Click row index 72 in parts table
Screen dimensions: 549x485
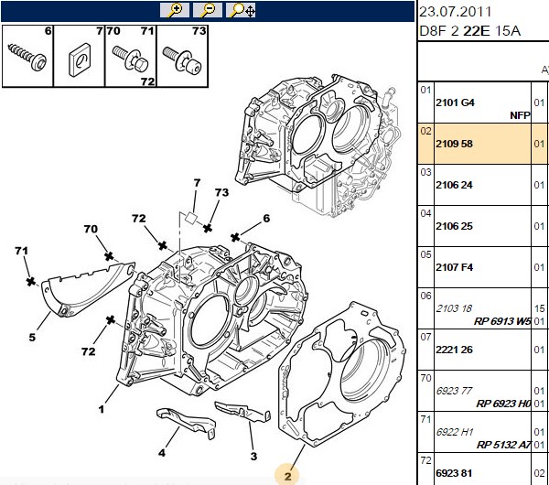coord(425,460)
